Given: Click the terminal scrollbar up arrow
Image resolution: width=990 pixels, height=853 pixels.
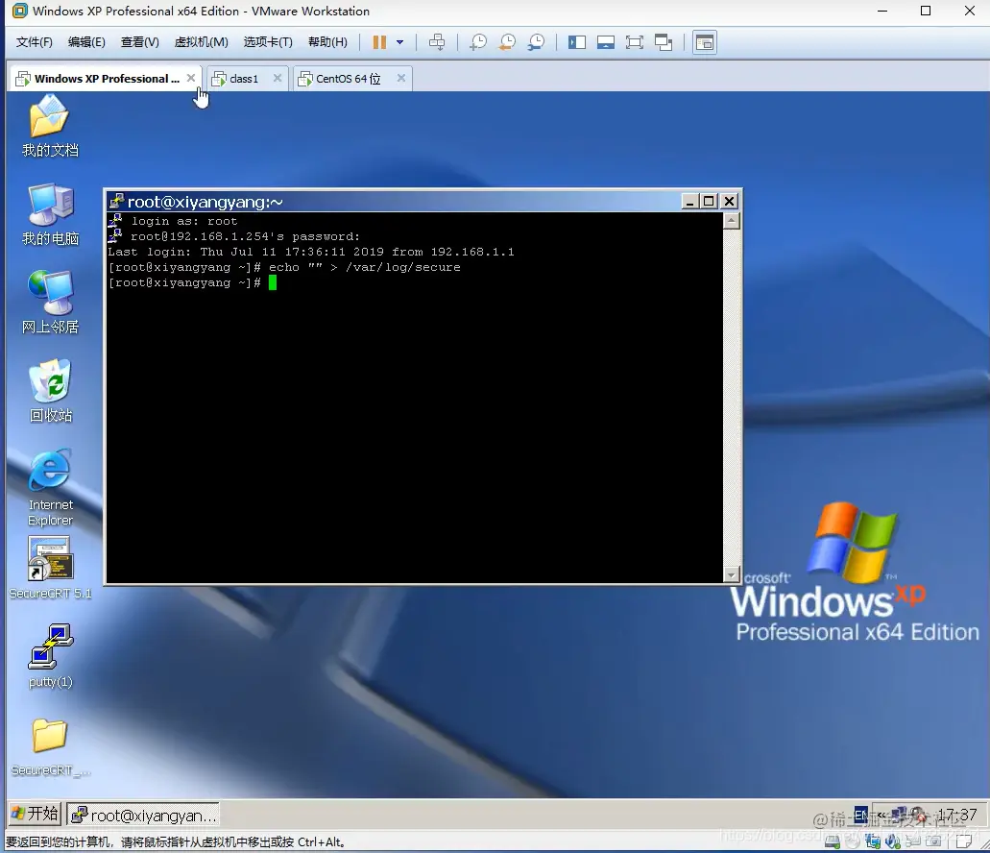Looking at the screenshot, I should coord(731,220).
